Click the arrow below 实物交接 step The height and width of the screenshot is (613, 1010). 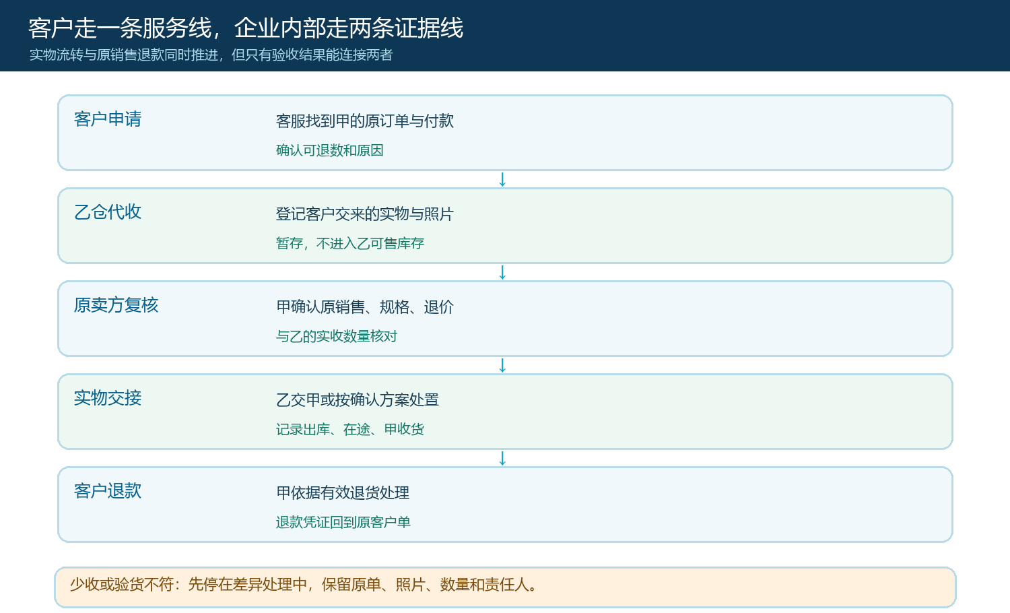click(502, 459)
